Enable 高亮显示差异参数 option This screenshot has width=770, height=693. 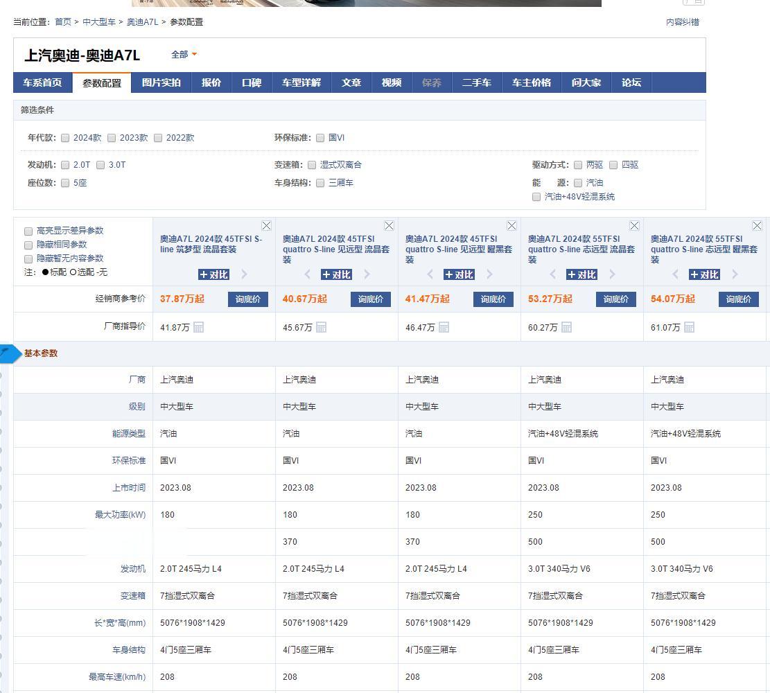click(x=28, y=231)
